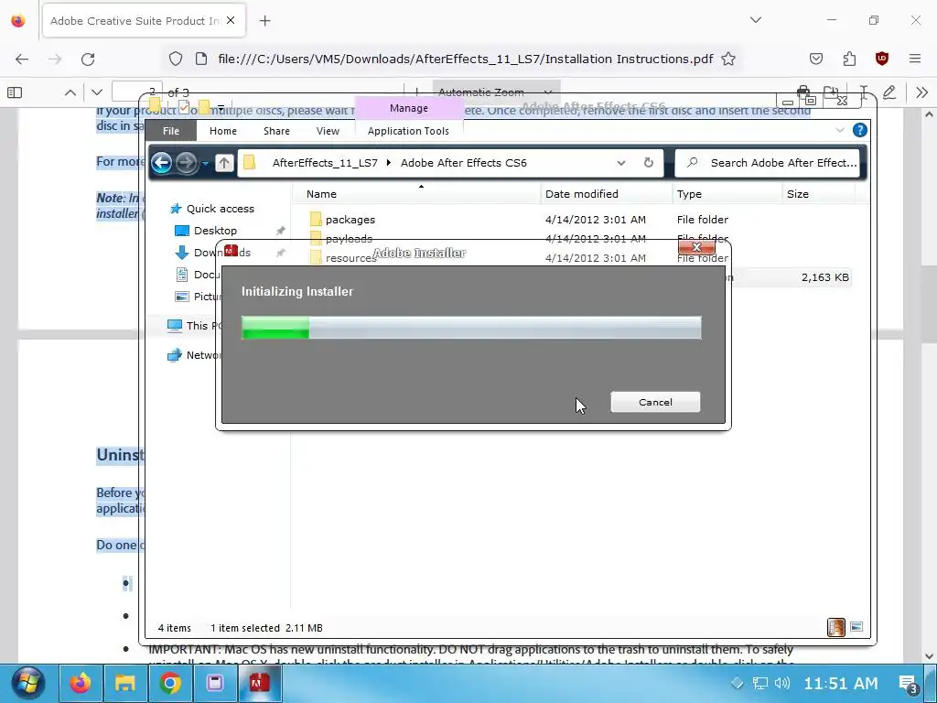Bookmark this page with the star icon

coord(727,59)
